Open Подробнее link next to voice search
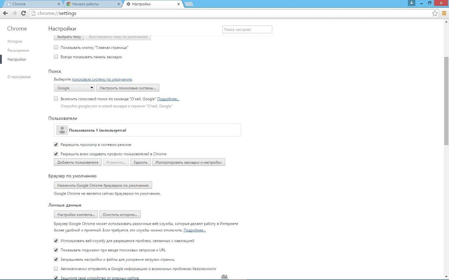The image size is (449, 280). (168, 99)
